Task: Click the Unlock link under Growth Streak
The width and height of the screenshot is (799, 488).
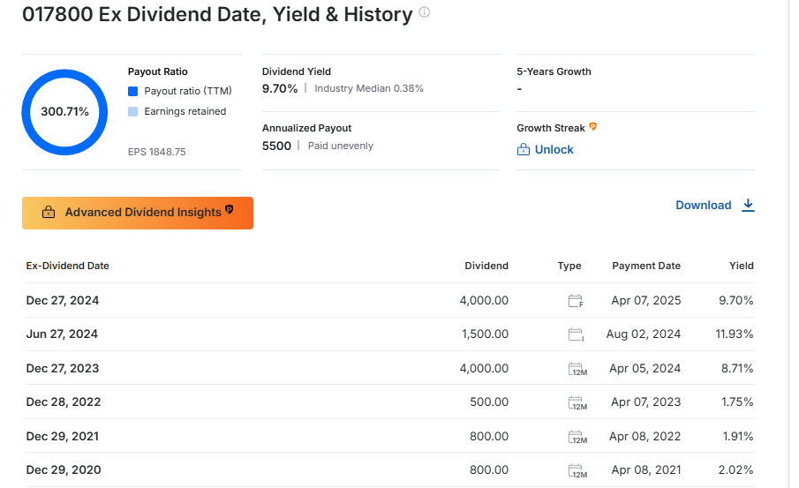Action: point(554,150)
